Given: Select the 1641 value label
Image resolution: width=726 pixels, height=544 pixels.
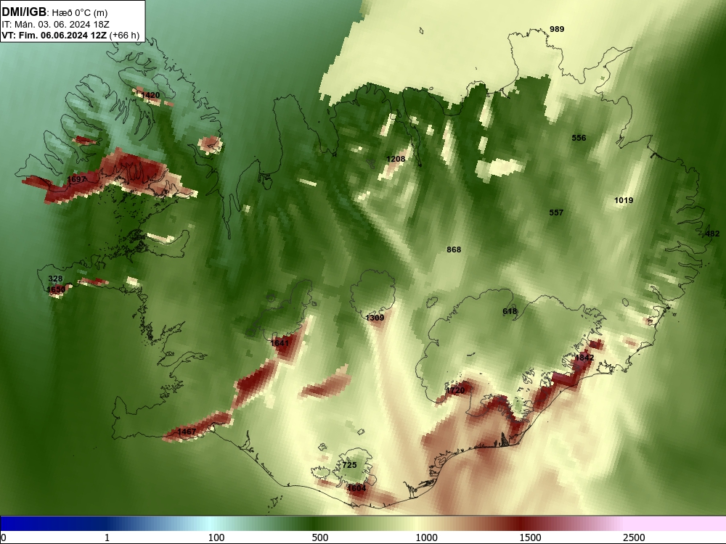Looking at the screenshot, I should pyautogui.click(x=280, y=343).
